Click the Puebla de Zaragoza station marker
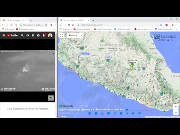The height and width of the screenshot is (135, 180). [144, 69]
